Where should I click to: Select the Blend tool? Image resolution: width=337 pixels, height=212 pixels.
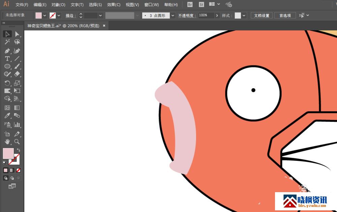17,115
